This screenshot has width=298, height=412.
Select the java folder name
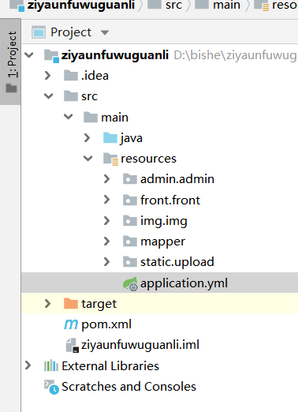coord(131,138)
